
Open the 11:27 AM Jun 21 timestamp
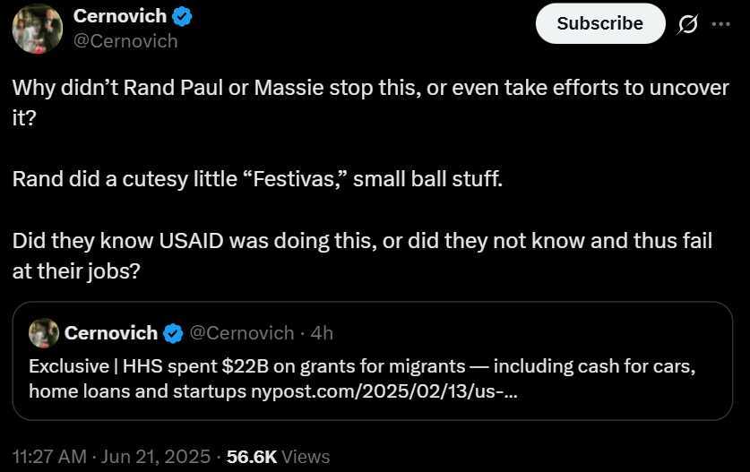coord(111,457)
